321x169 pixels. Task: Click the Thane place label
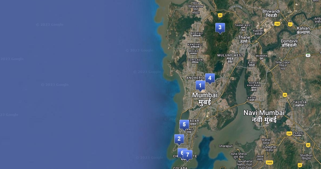[x=244, y=39]
